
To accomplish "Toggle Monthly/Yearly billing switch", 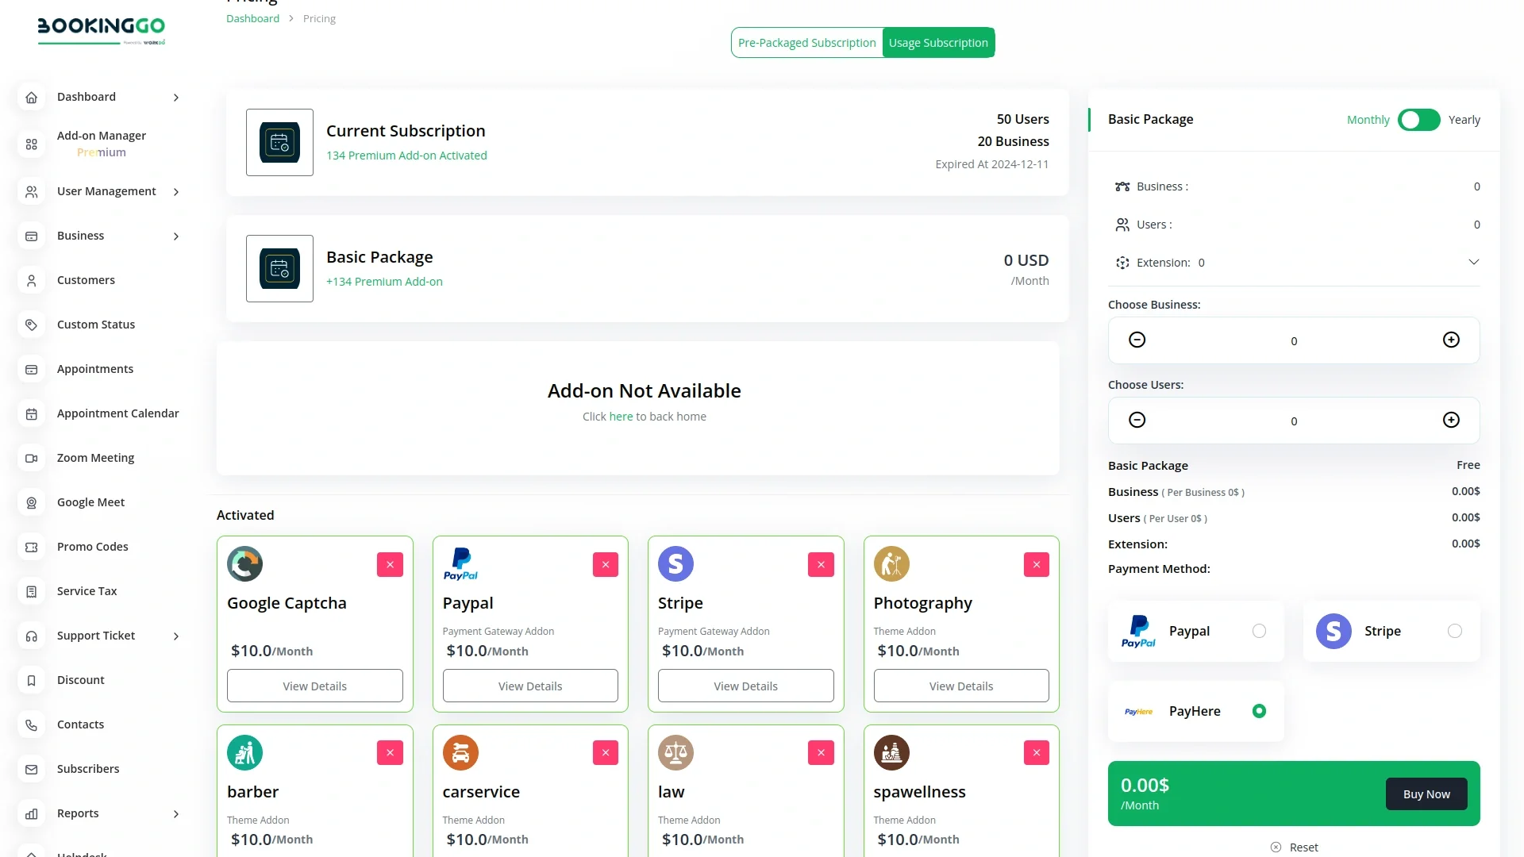I will (1418, 120).
